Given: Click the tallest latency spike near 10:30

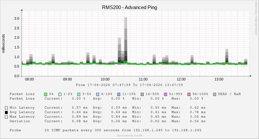Looking at the screenshot, I should tap(126, 19).
